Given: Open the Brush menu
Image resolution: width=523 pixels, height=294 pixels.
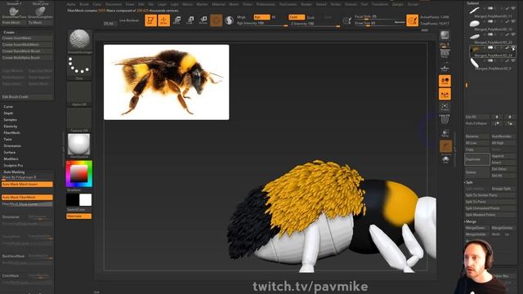Looking at the screenshot, I should point(84,4).
